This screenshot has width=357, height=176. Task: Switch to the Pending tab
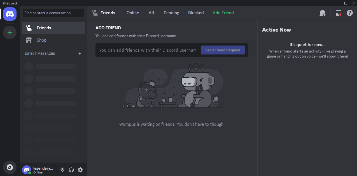coord(171,13)
